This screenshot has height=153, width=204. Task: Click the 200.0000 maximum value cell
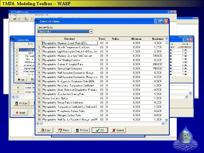click(x=156, y=64)
